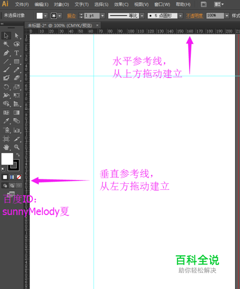Open arrange documents dropdown
240x289 pixels.
point(219,4)
